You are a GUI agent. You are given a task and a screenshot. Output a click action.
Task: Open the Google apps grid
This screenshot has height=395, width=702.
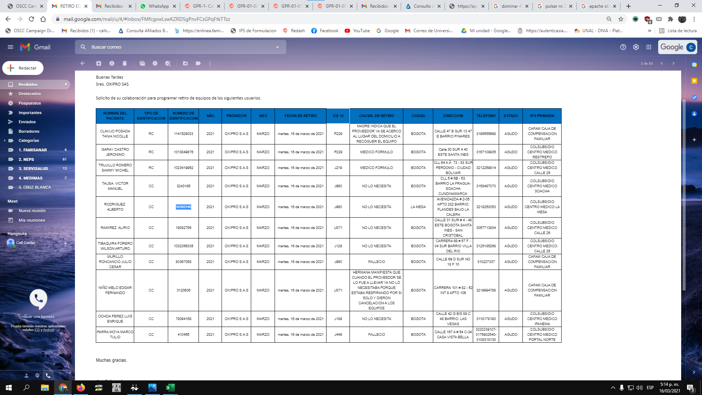(x=649, y=47)
